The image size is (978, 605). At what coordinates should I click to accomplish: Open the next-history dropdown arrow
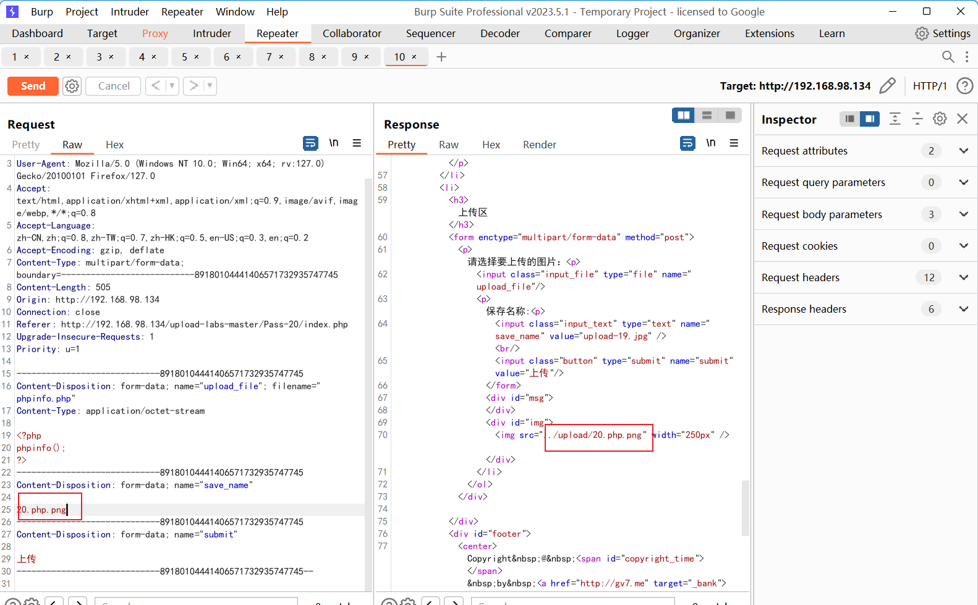(210, 86)
